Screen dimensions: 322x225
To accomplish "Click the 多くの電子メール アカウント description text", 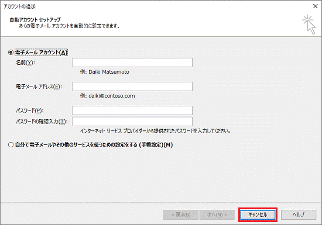I will 69,26.
